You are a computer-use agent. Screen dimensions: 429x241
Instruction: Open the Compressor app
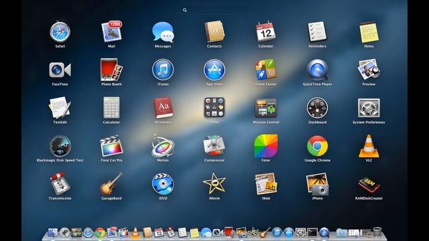(214, 146)
